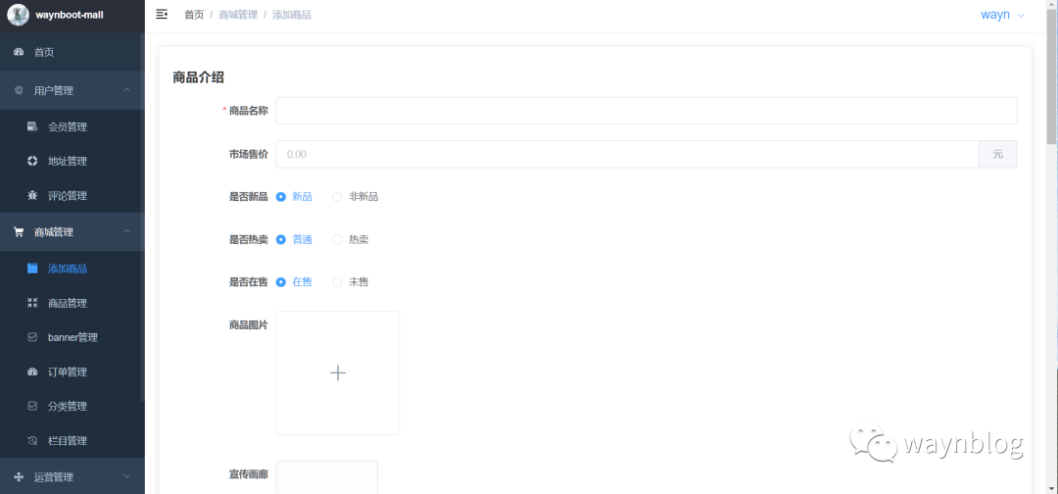1058x494 pixels.
Task: Click the 添加商品 breadcrumb
Action: click(292, 15)
